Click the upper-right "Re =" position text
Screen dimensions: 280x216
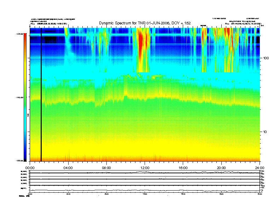243,24
